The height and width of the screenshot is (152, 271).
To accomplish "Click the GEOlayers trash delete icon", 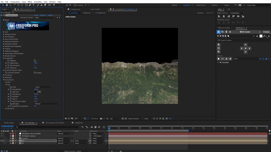I will (x=226, y=32).
